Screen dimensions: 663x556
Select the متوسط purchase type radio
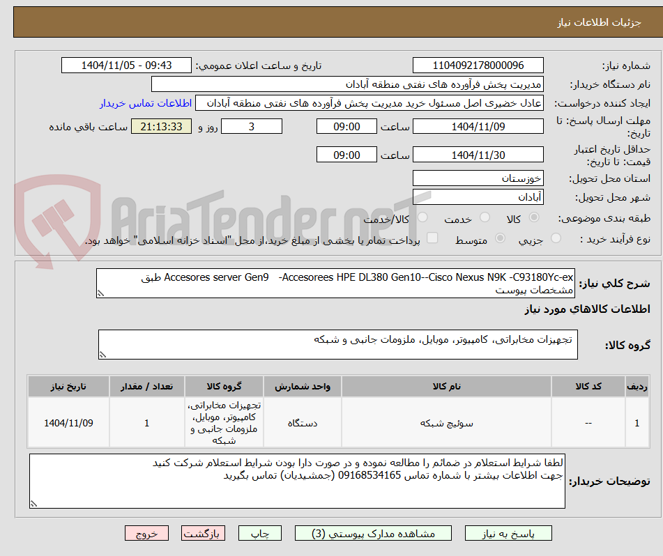[x=500, y=238]
